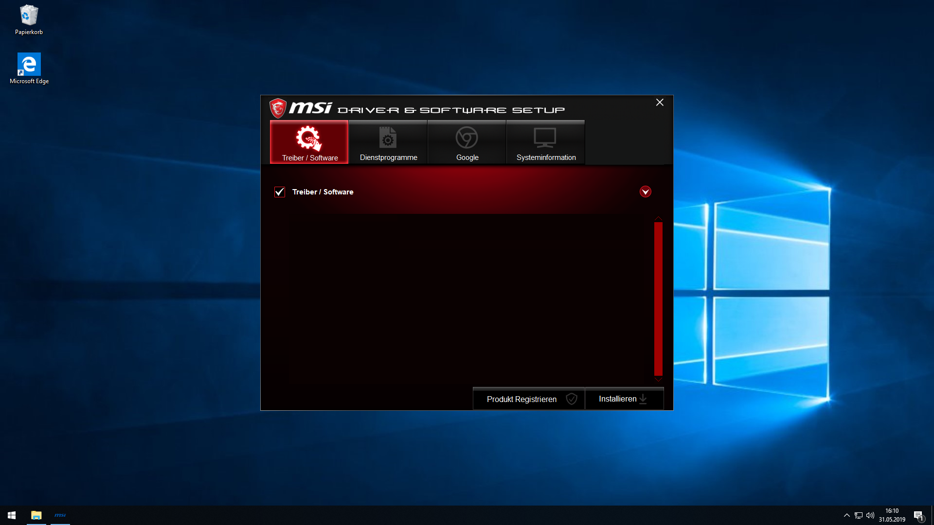Show hidden system tray icons

[x=846, y=515]
